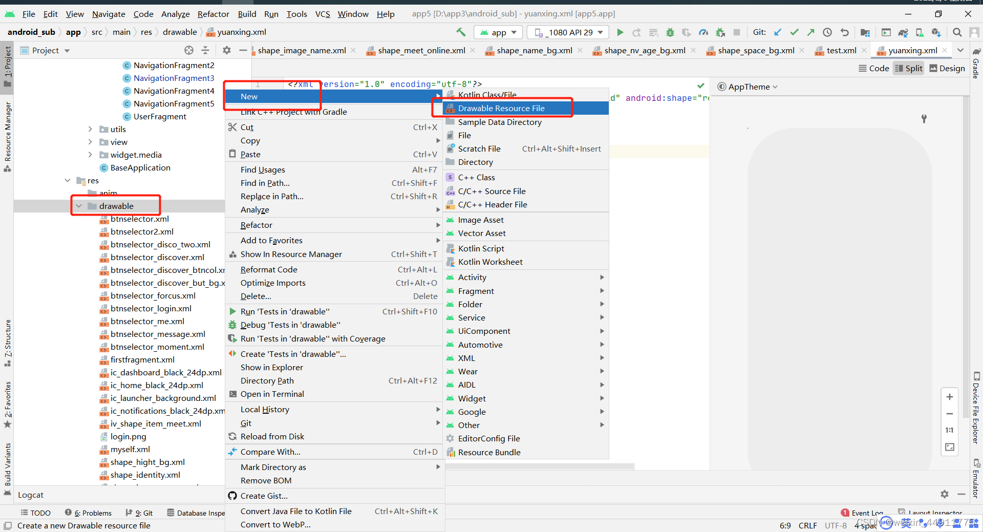
Task: Click the Search Everywhere magnifier icon
Action: 957,32
